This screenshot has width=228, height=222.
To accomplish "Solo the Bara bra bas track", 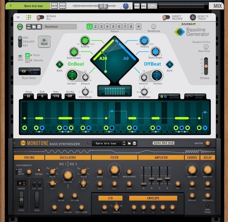I will click(62, 6).
